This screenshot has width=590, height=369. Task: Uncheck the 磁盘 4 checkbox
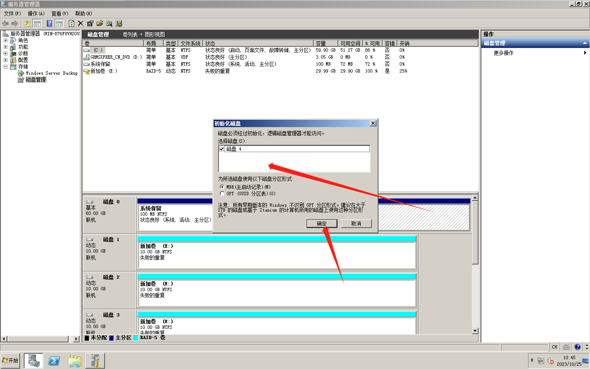coord(222,149)
